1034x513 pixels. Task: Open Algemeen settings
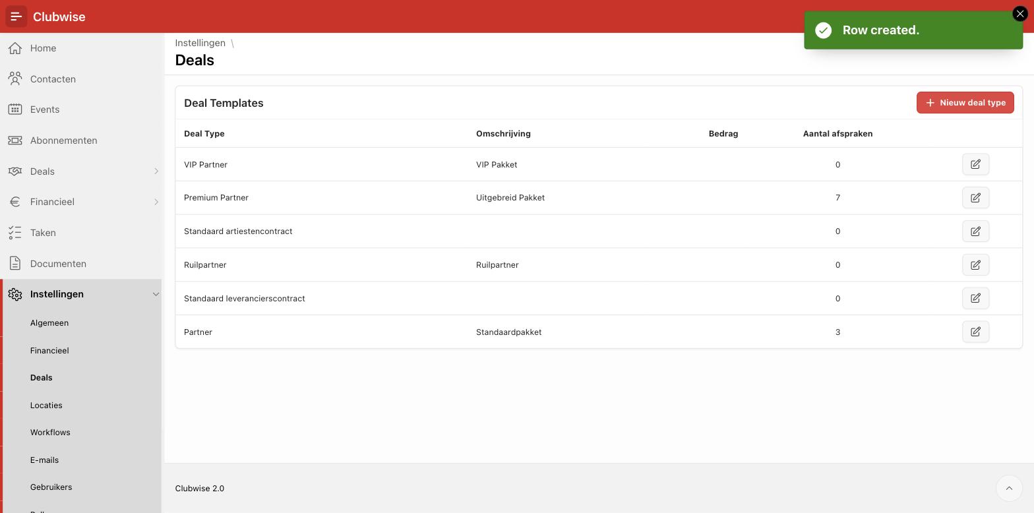coord(49,323)
